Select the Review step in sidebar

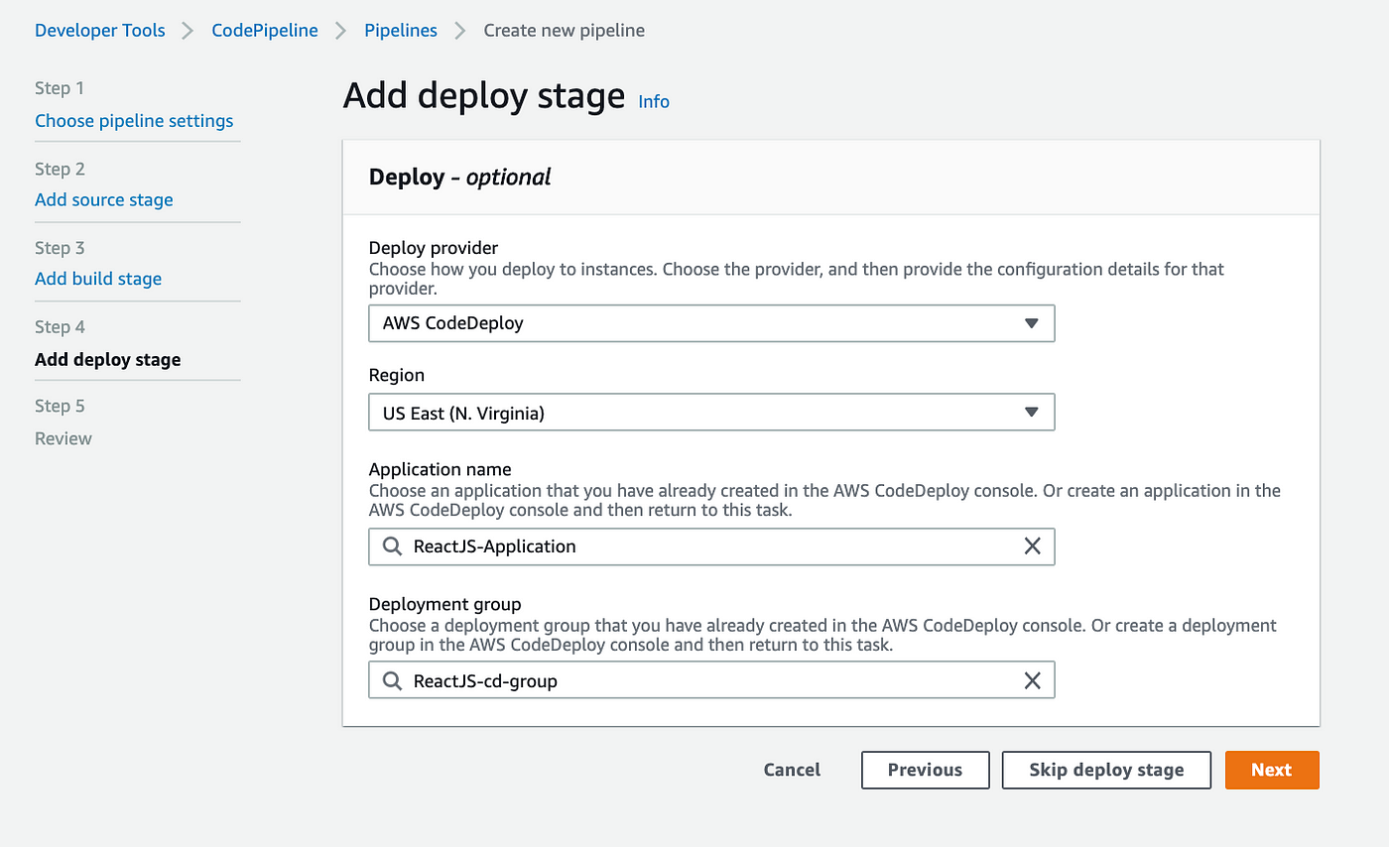pos(63,438)
